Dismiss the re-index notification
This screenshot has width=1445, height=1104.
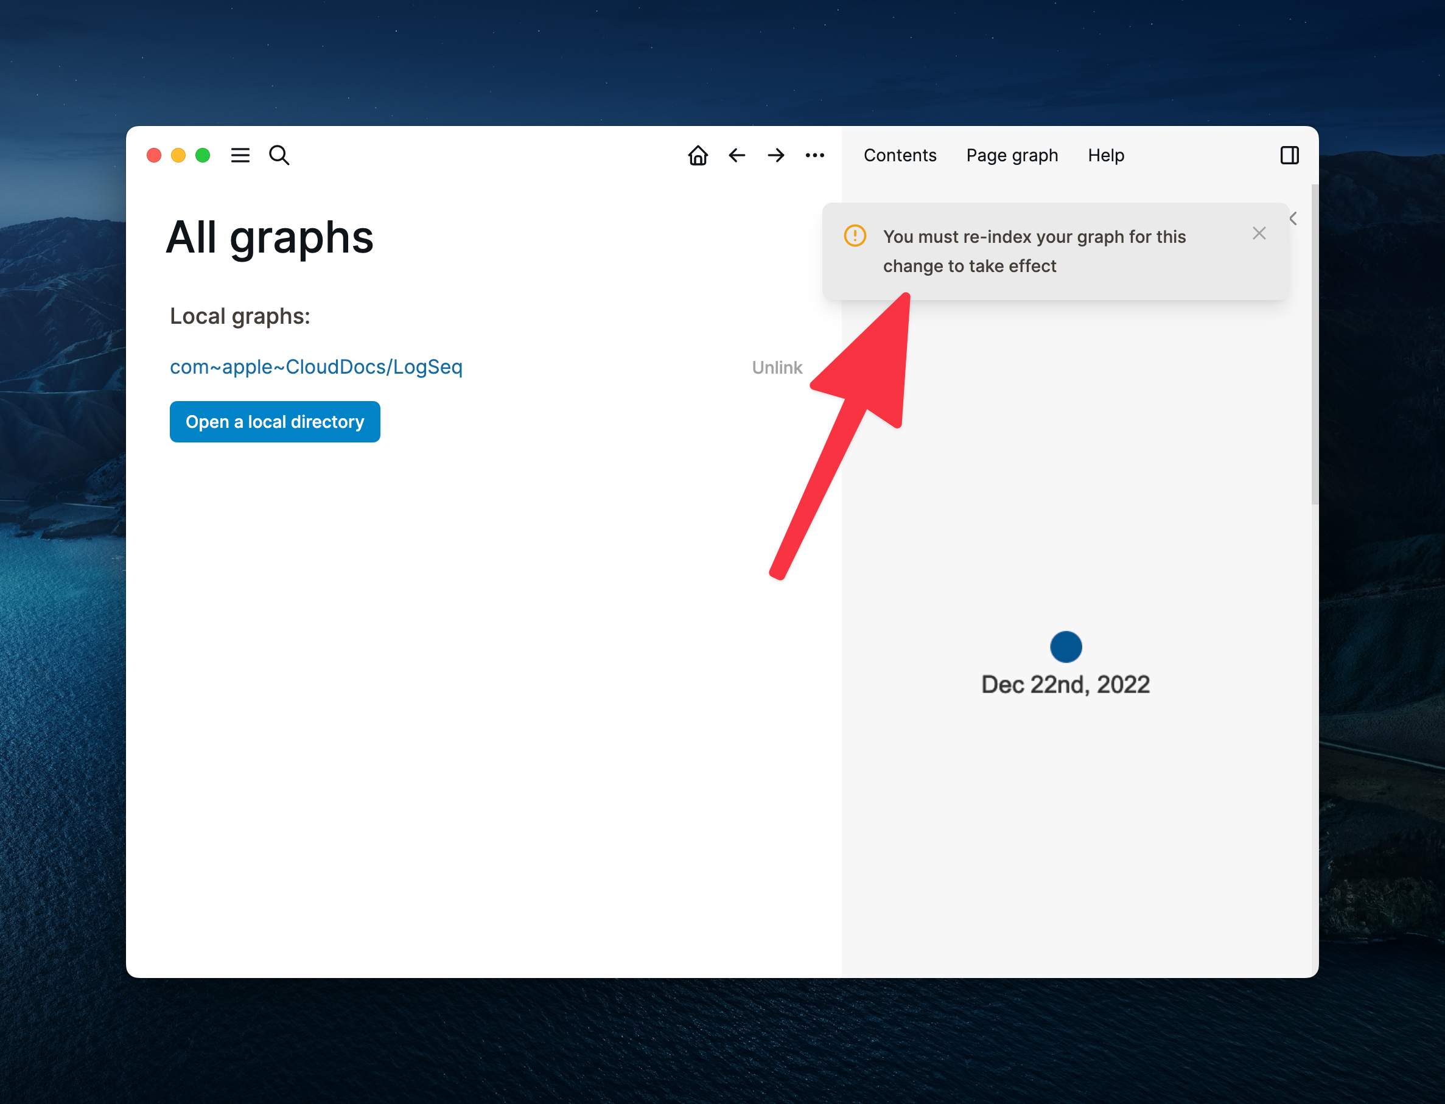tap(1259, 233)
